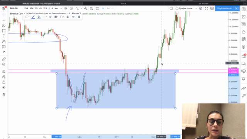Click the BNBUSD symbol search field
The image size is (247, 139).
pyautogui.click(x=14, y=8)
